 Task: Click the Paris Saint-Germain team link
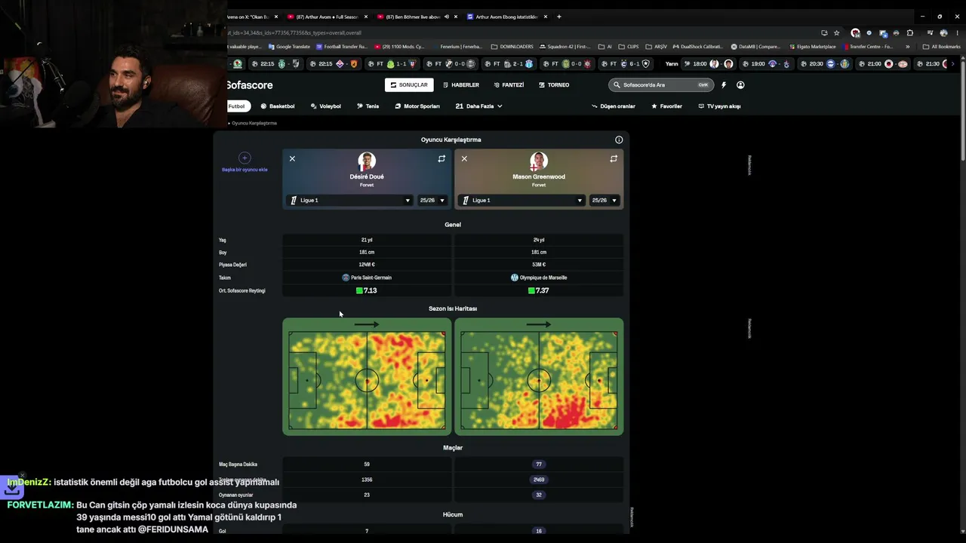point(367,278)
